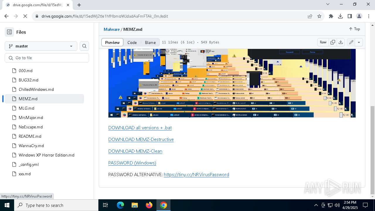Open ChilledWindows.md in file tree
Viewport: 375px width, 211px height.
tap(36, 89)
